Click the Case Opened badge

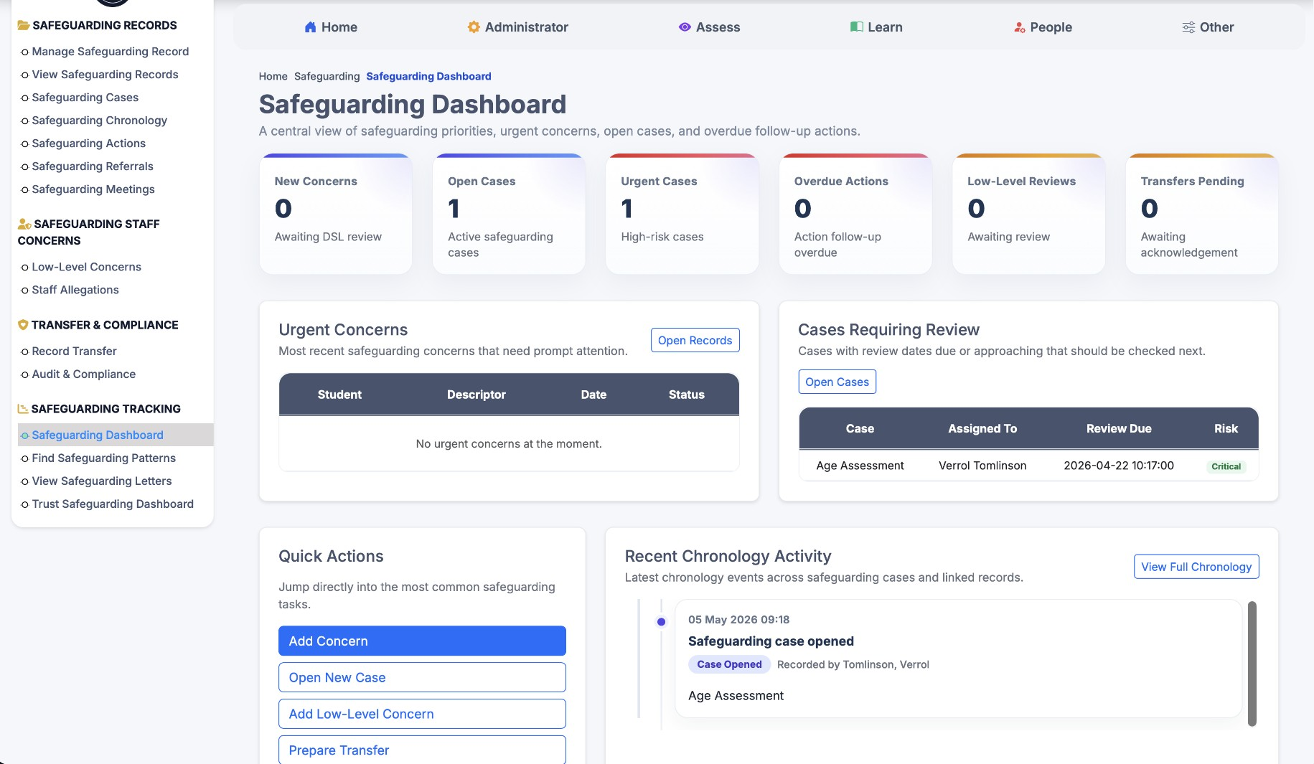[729, 664]
